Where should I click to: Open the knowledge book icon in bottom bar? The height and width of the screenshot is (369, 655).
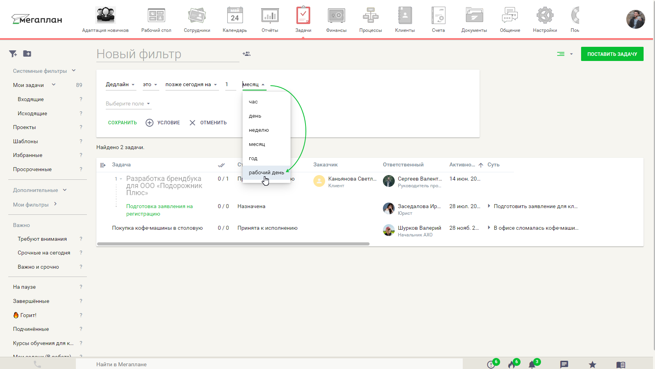(x=621, y=365)
